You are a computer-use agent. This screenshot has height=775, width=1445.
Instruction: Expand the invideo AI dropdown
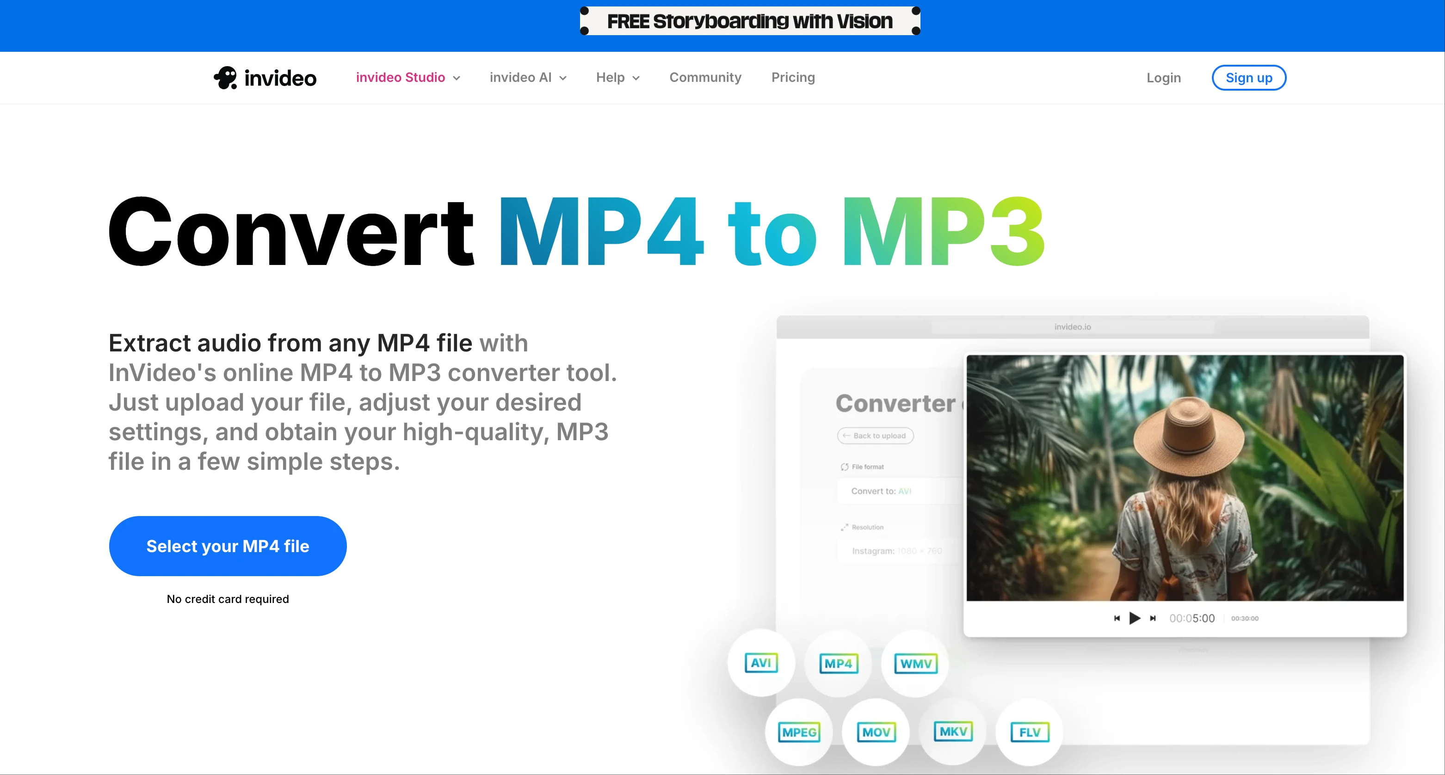(x=527, y=77)
